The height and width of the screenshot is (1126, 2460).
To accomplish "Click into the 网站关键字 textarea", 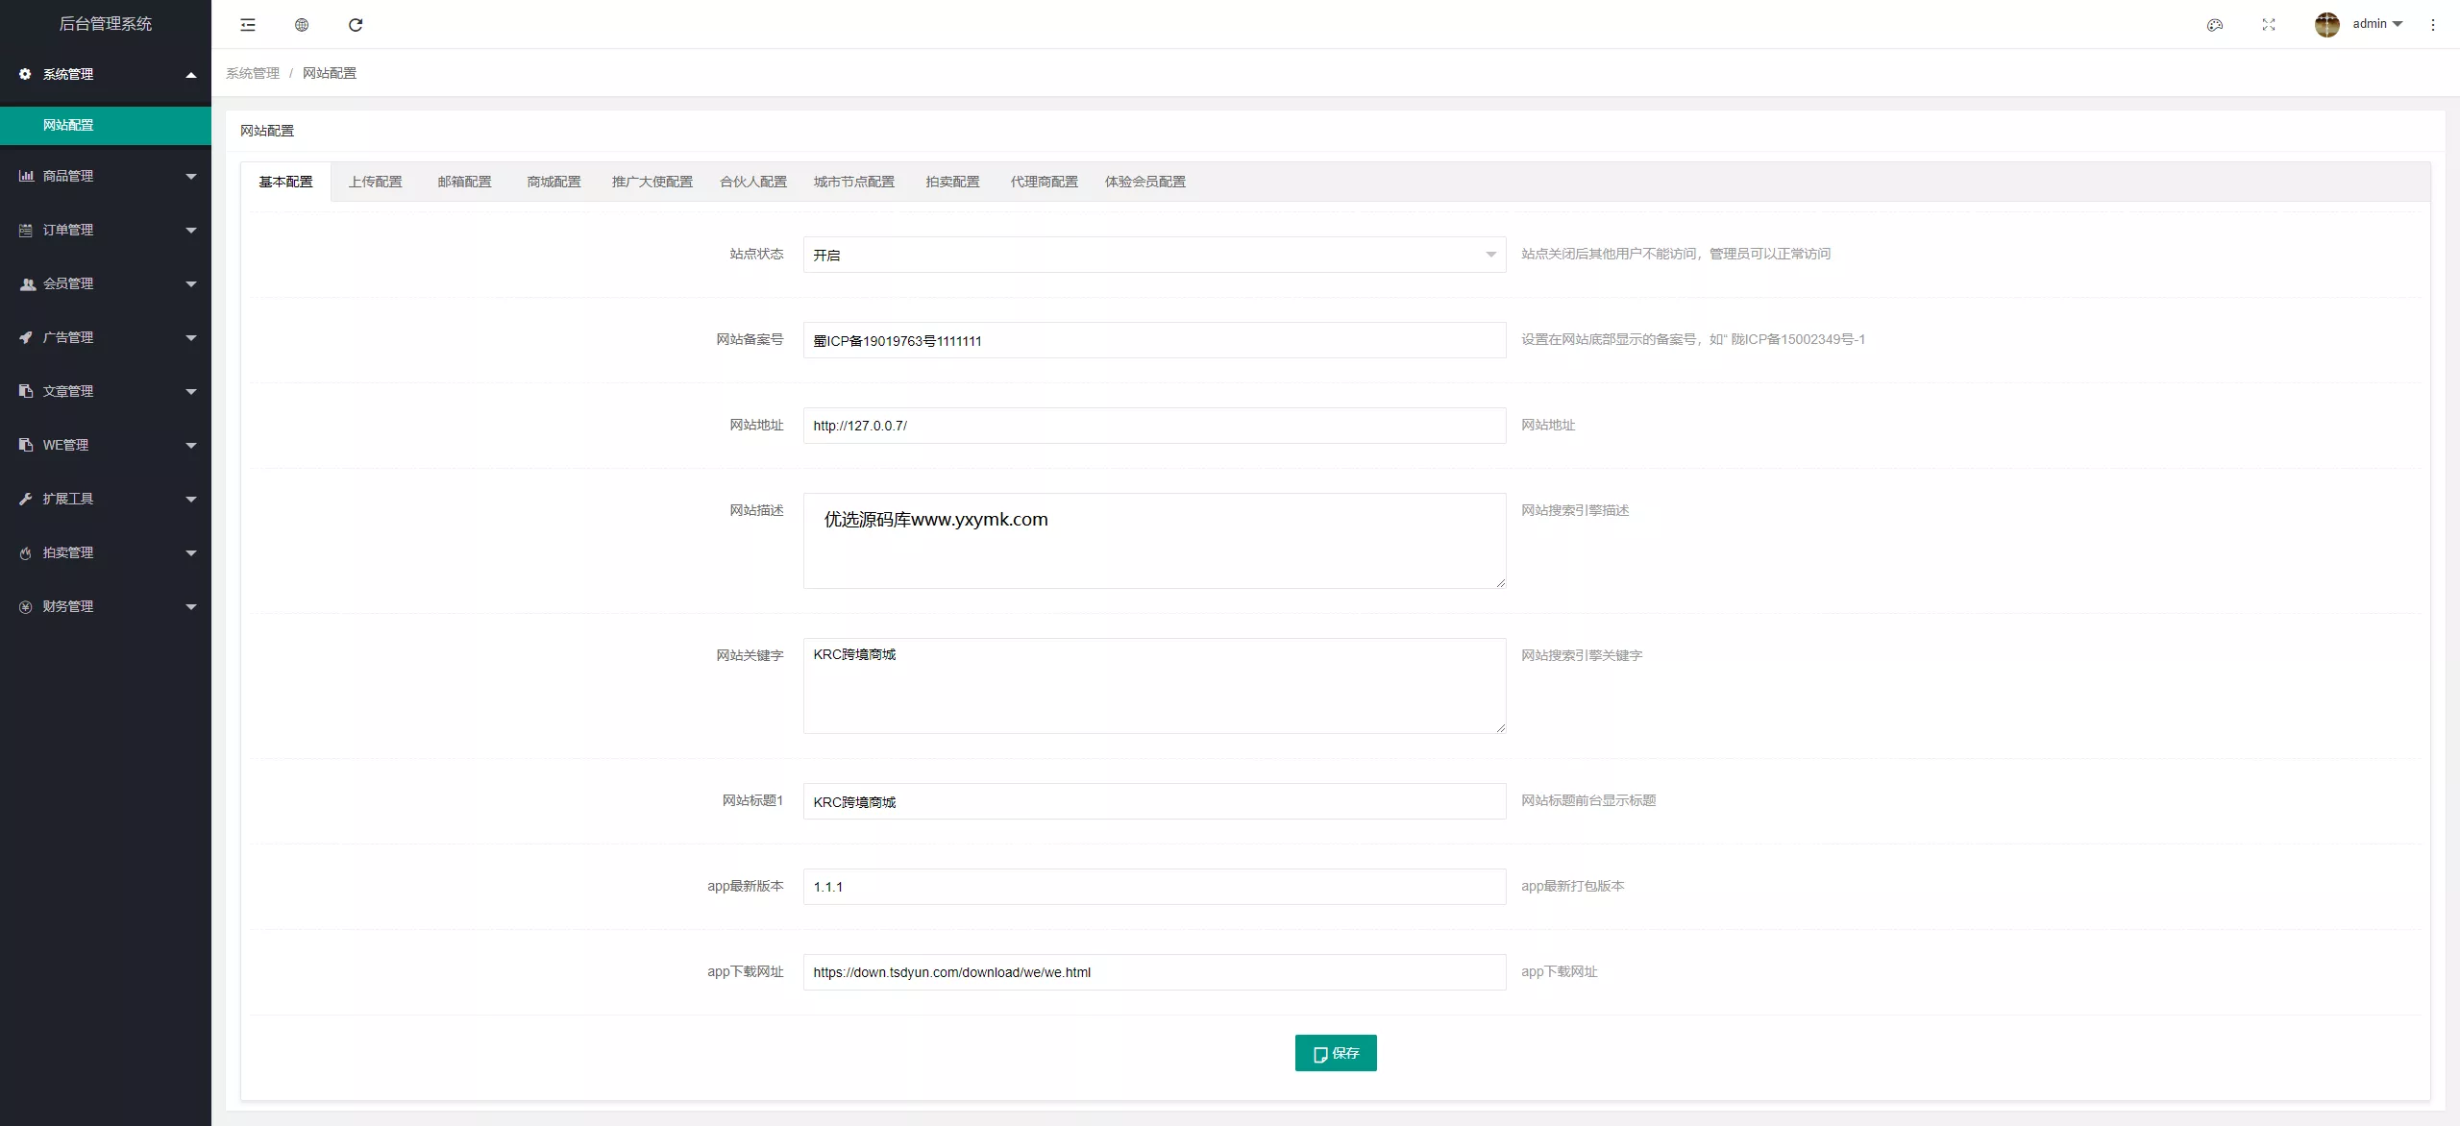I will 1154,686.
